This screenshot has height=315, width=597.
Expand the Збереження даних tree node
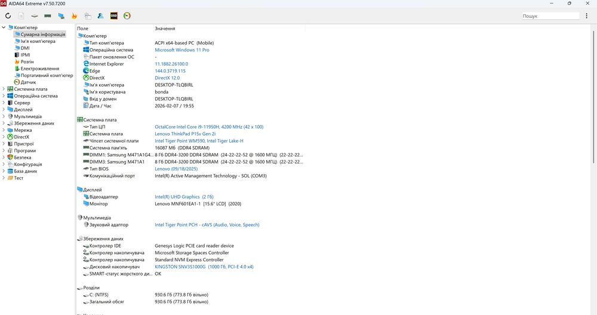pyautogui.click(x=4, y=123)
